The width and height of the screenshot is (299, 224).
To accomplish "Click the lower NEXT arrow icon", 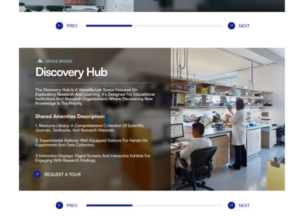I will tap(232, 205).
